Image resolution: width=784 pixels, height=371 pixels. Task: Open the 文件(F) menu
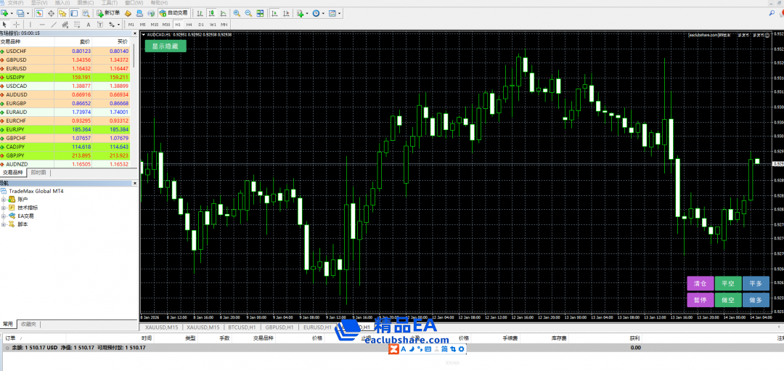point(15,3)
